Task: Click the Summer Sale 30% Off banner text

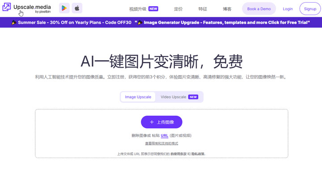Action: [x=75, y=23]
